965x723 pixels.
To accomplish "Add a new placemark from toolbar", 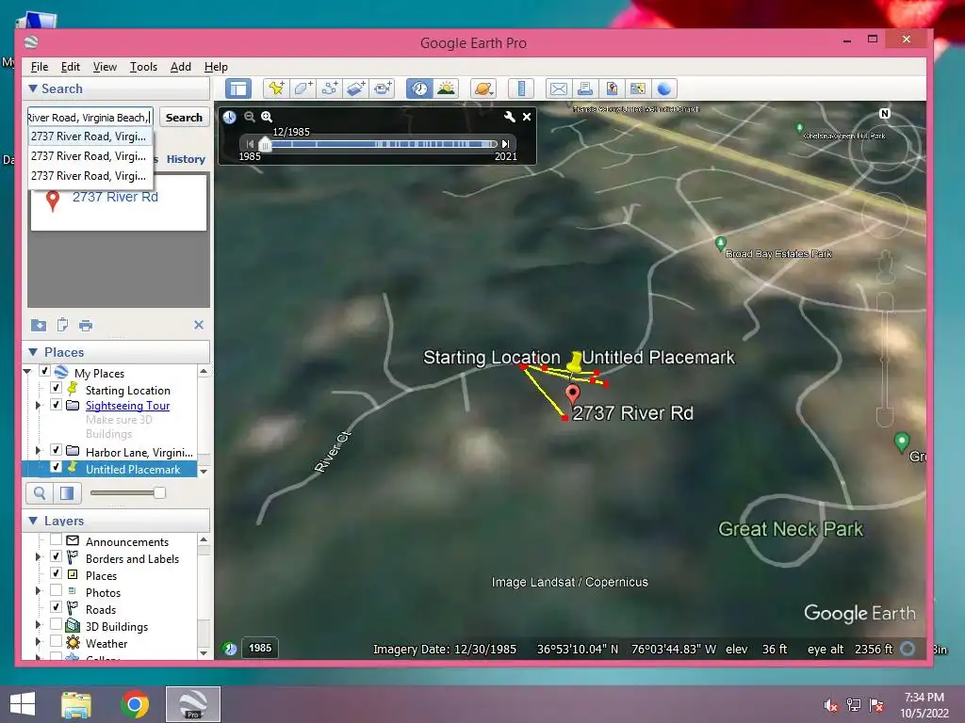I will point(276,88).
